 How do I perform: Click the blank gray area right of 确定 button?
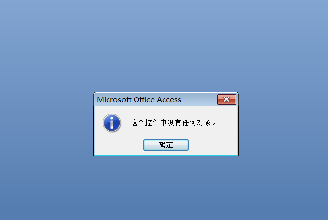pyautogui.click(x=213, y=145)
